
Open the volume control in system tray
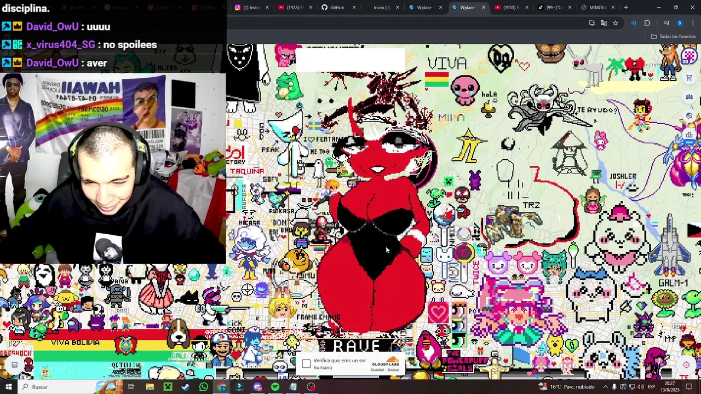click(x=640, y=387)
